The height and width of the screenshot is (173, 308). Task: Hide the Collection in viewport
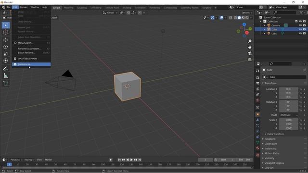pos(300,21)
